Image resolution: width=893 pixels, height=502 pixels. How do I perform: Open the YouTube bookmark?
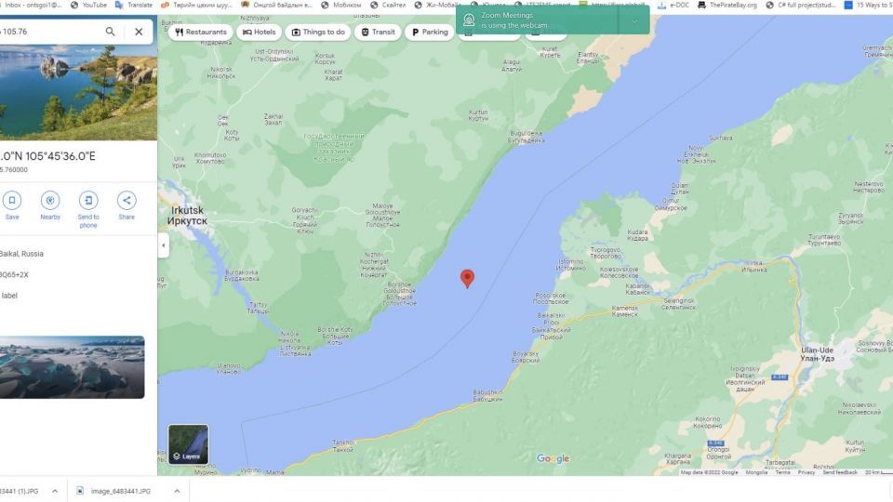(x=88, y=5)
